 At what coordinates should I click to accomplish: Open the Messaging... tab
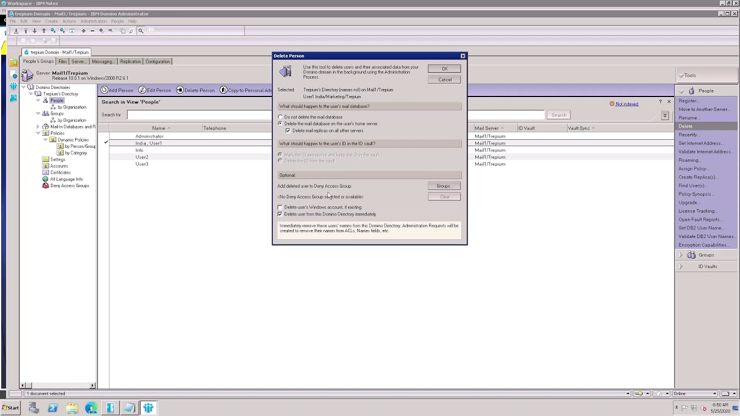103,61
